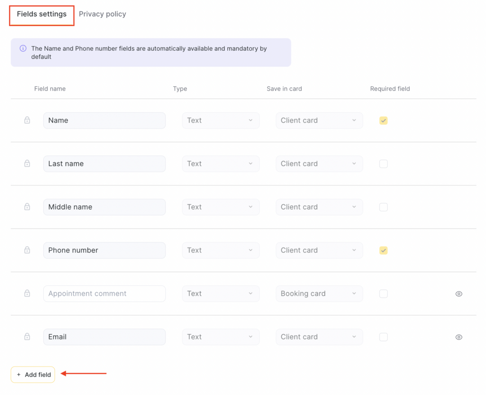Enable required checkbox for Last name
486x395 pixels.
coord(383,164)
